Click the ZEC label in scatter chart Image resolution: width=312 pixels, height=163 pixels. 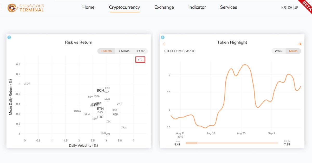click(108, 121)
